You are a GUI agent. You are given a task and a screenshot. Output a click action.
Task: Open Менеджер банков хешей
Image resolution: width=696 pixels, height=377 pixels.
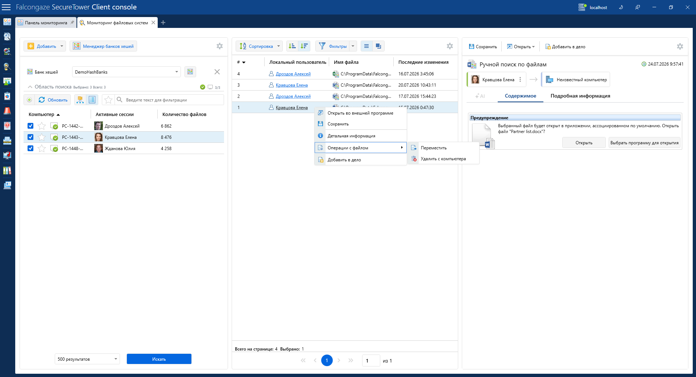click(x=103, y=46)
